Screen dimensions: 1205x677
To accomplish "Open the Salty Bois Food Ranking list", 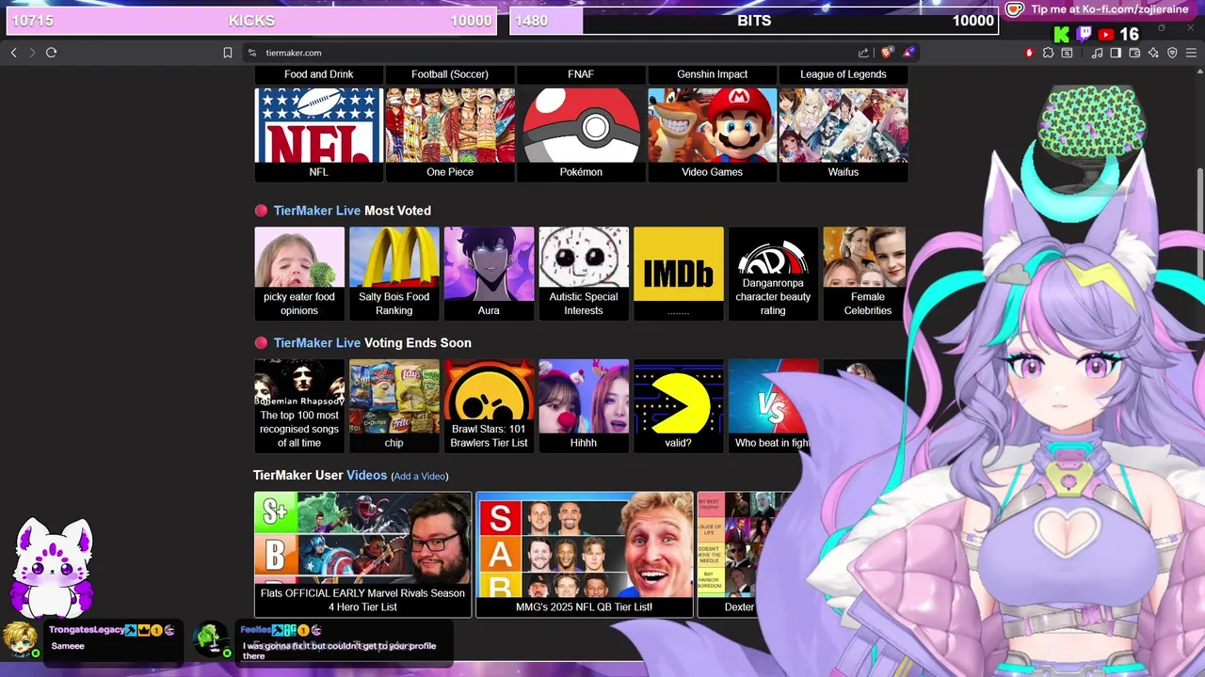I will tap(394, 273).
